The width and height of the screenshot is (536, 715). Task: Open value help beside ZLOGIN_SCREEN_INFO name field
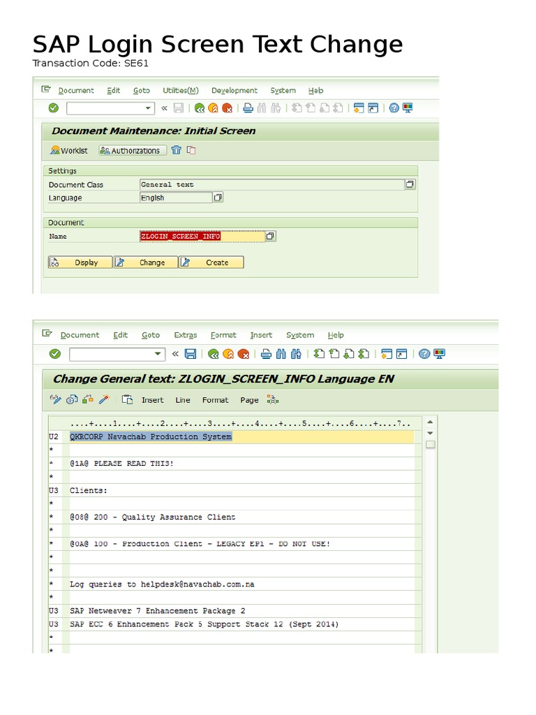pos(270,236)
